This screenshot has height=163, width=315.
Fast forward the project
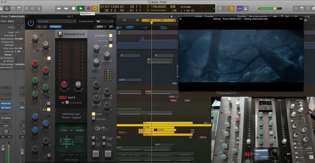66,8
